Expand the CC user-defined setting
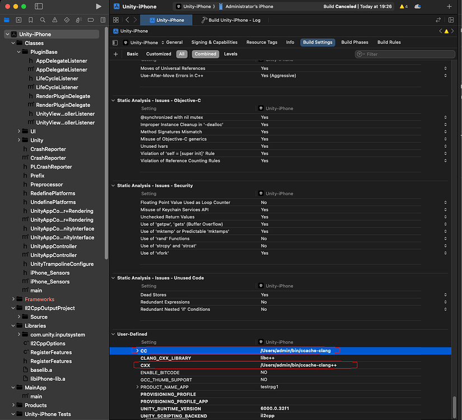This screenshot has width=462, height=420. pos(137,351)
